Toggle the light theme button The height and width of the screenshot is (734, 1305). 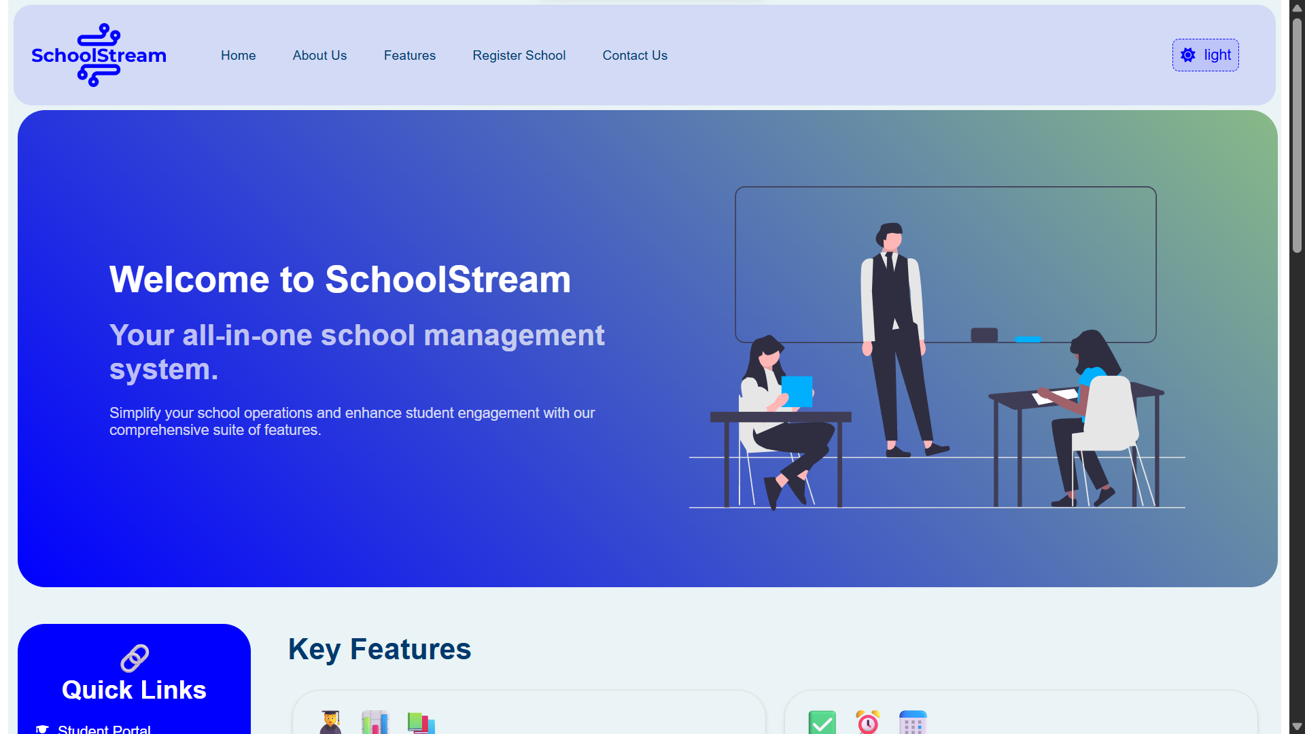[1206, 55]
